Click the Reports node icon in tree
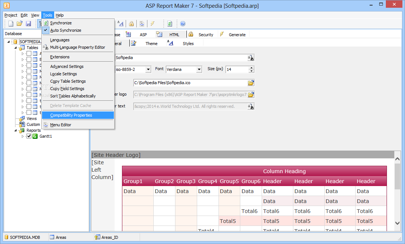This screenshot has height=244, width=405. point(22,130)
